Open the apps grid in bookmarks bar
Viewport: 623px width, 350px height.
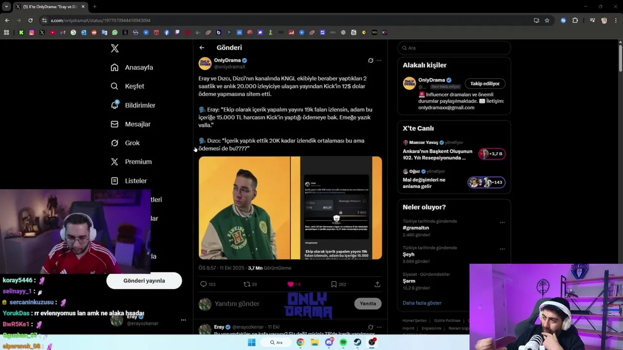click(6, 33)
